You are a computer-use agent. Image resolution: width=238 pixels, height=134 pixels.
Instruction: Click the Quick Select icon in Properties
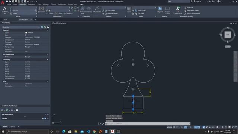(48, 27)
